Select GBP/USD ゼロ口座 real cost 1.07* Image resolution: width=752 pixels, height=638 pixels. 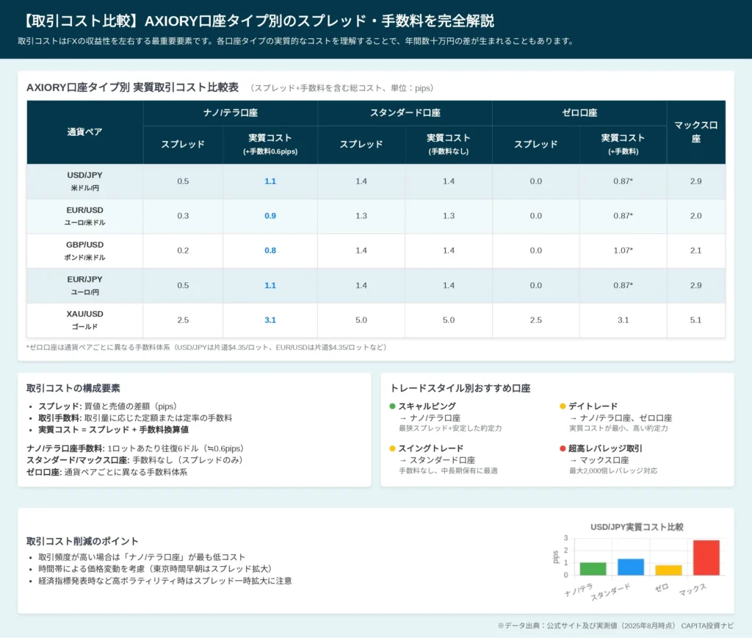tap(623, 251)
